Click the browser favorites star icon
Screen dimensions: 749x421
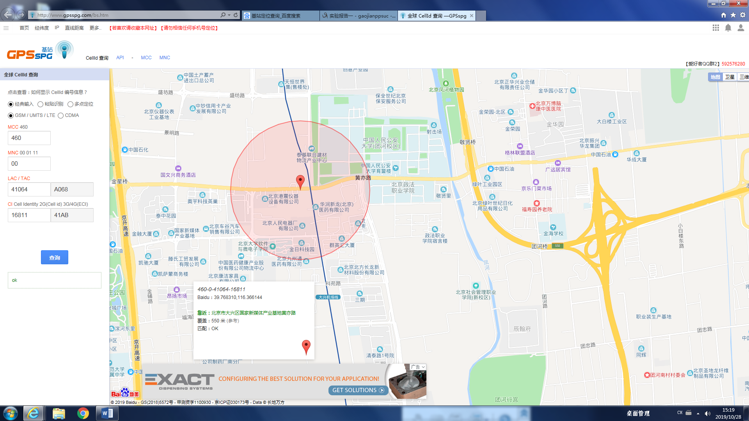pos(733,15)
